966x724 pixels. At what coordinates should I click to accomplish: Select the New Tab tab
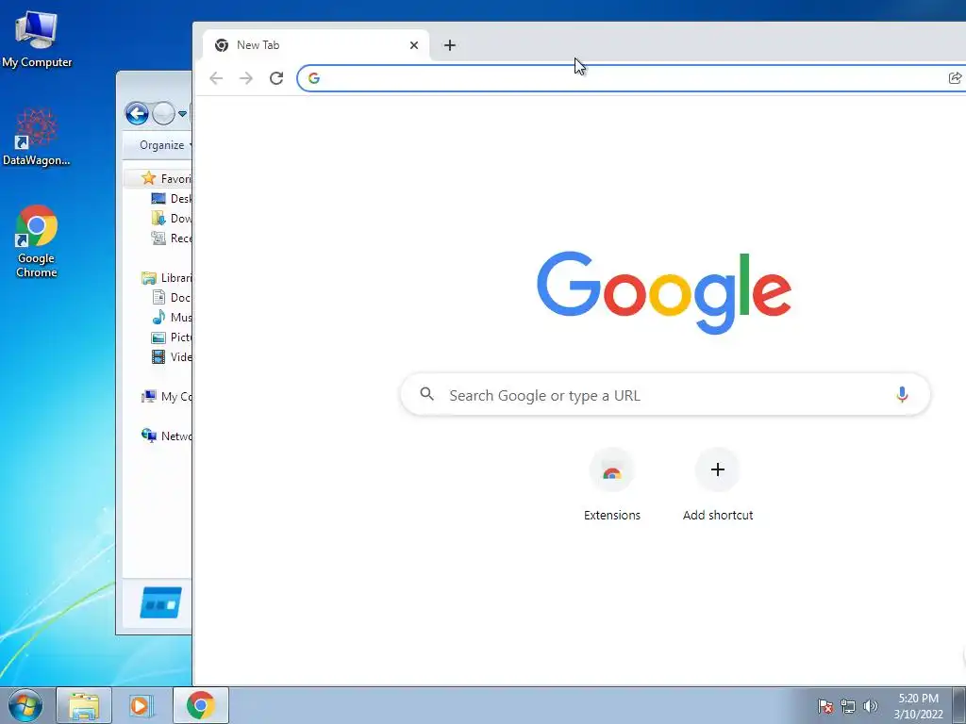click(x=315, y=45)
